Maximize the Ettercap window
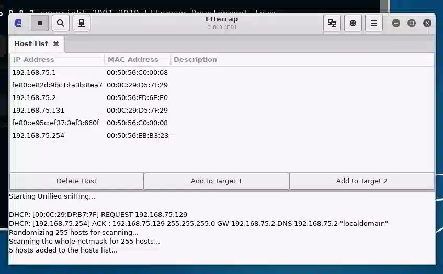The height and width of the screenshot is (274, 443). click(x=411, y=23)
